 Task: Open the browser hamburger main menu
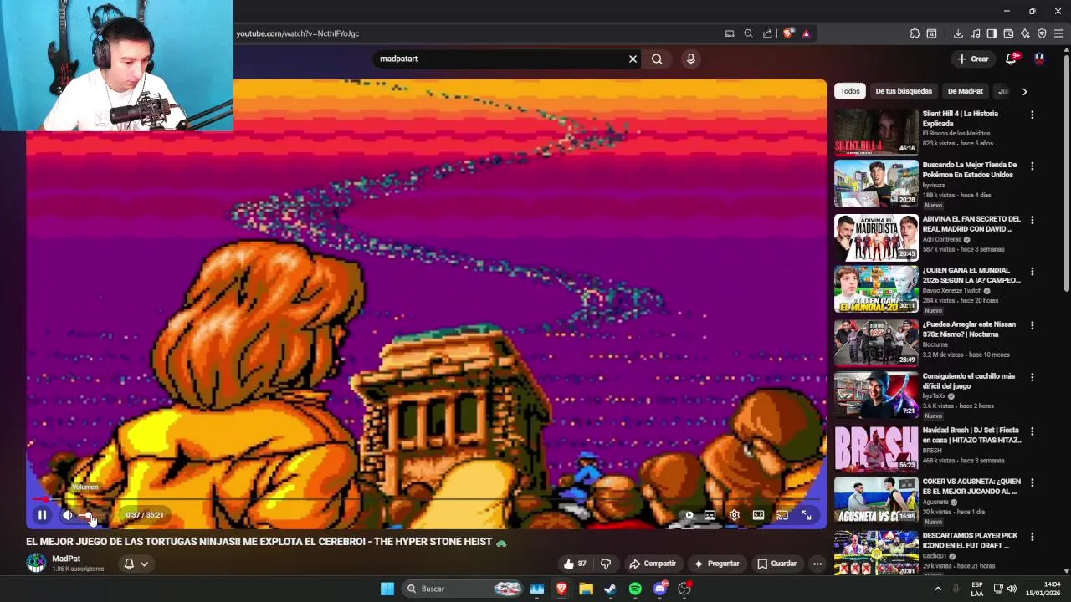coord(1058,33)
